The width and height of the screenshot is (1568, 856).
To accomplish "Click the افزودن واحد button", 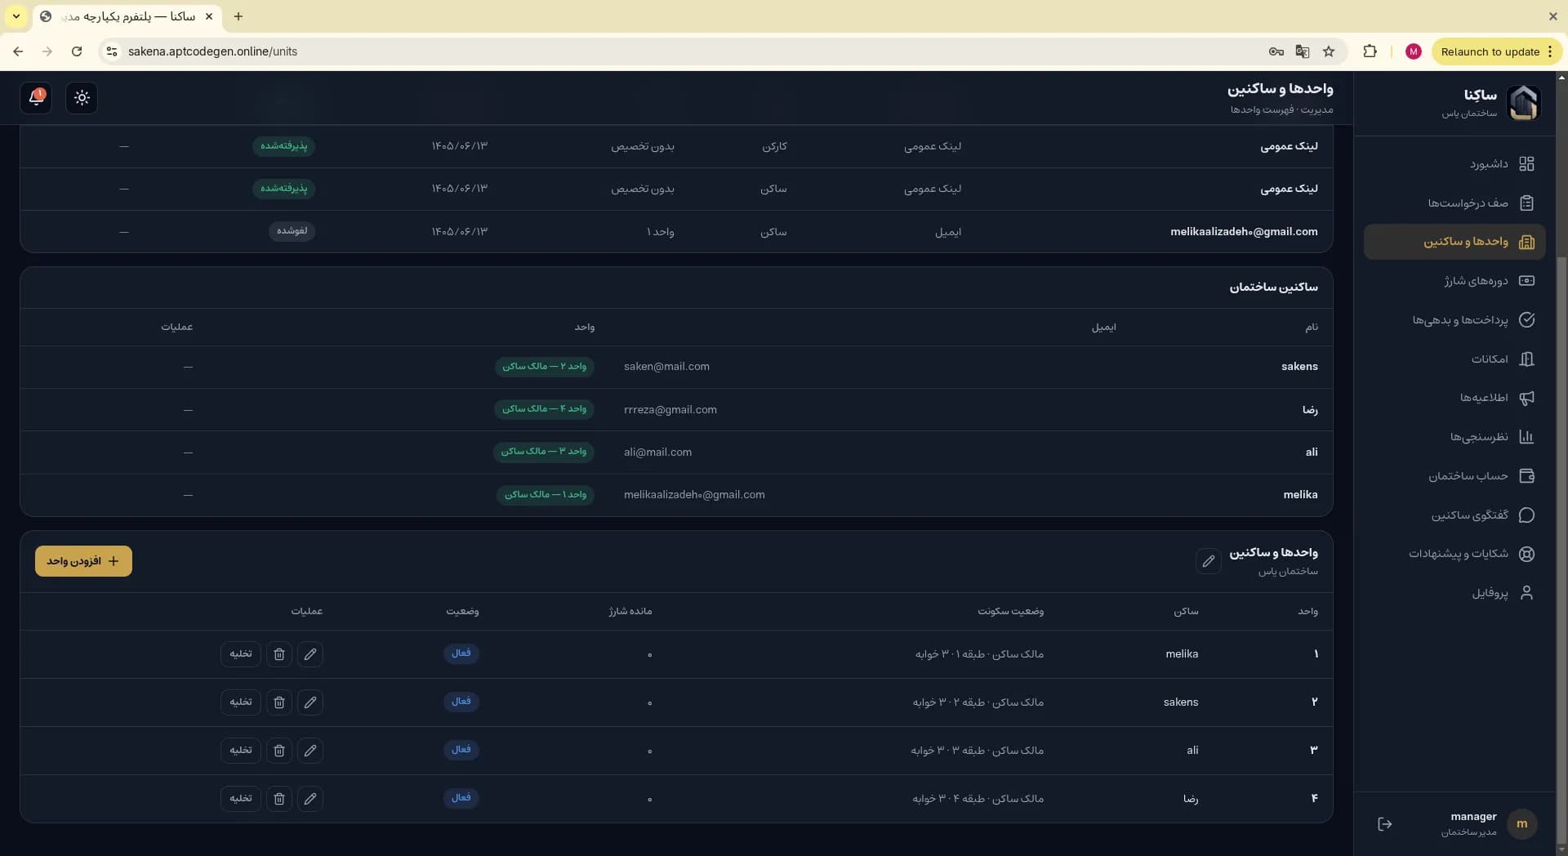I will [x=83, y=561].
